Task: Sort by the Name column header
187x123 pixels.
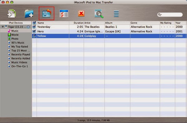Action: coord(53,23)
